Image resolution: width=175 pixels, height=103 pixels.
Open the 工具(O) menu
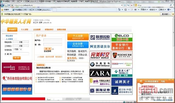162,10
